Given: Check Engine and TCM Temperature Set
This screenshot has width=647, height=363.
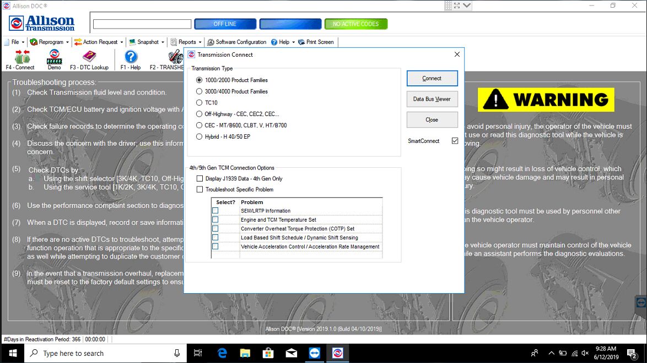Looking at the screenshot, I should tap(215, 219).
